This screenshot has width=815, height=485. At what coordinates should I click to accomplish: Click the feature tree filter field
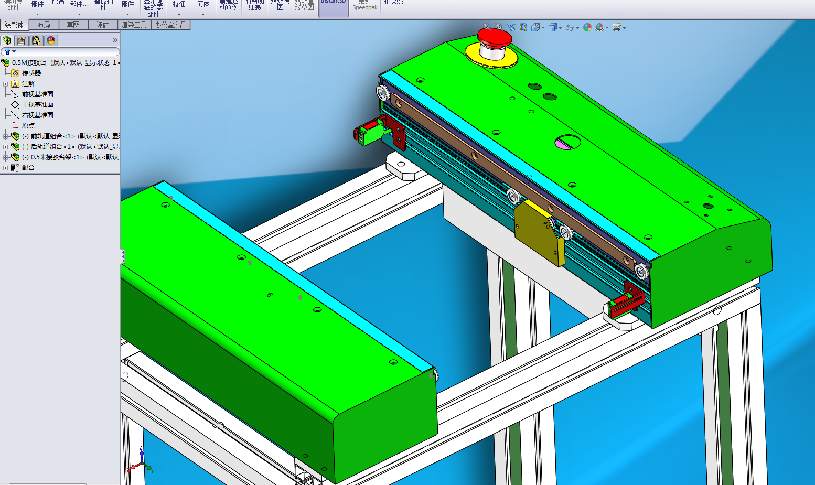coord(60,51)
